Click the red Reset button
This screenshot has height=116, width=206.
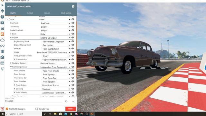(x=71, y=109)
